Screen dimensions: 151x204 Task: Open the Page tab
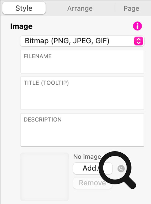(131, 9)
